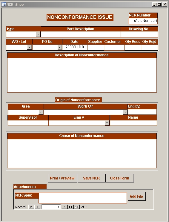Click Close Form button

120,178
